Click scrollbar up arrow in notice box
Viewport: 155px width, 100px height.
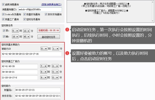(x=153, y=2)
